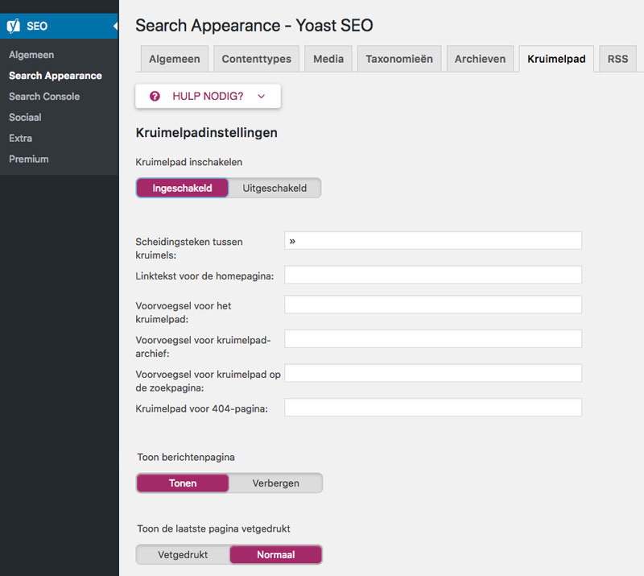Select Vetgedrukt for last page

pos(183,554)
